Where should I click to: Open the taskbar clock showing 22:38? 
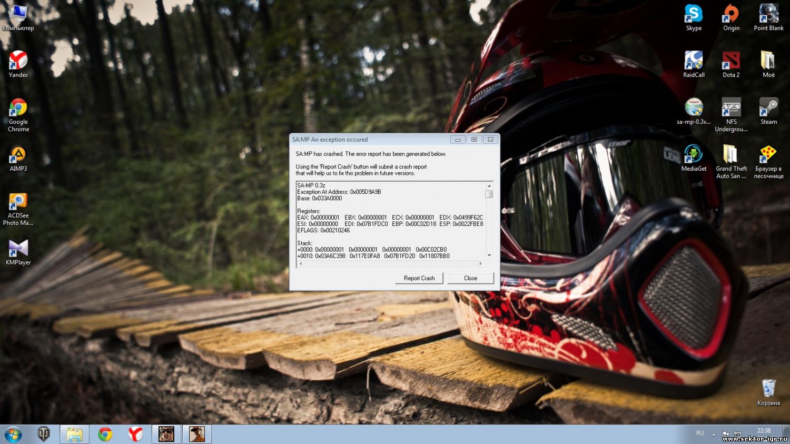[764, 430]
